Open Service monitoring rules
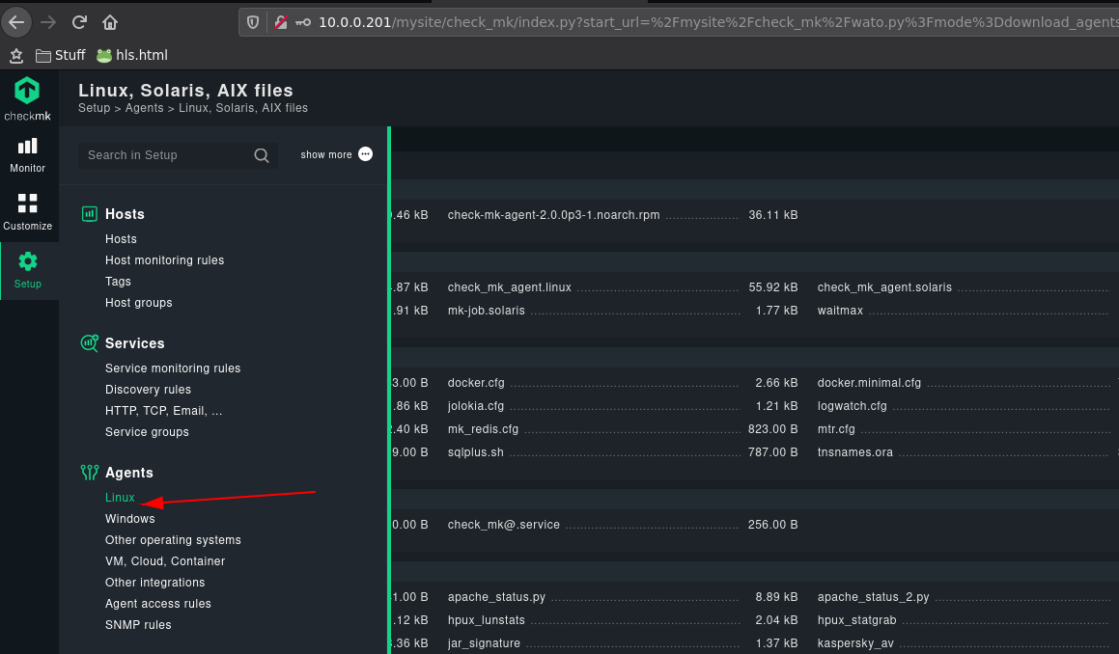Viewport: 1119px width, 654px height. (x=173, y=368)
